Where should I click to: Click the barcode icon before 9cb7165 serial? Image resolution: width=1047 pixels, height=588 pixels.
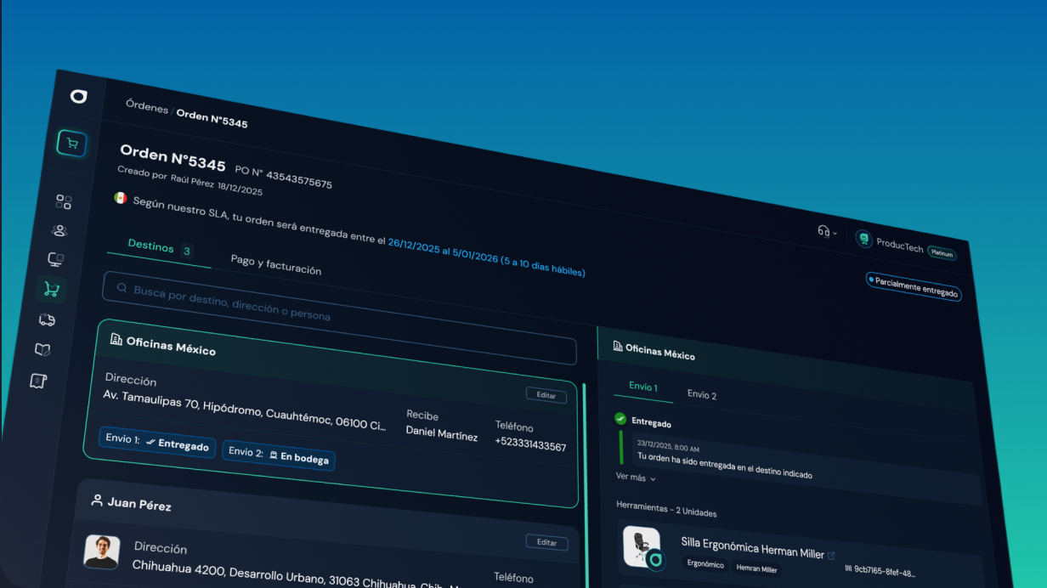tap(848, 568)
